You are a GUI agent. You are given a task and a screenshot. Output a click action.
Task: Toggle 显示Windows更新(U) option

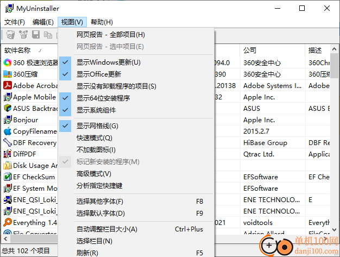(136, 62)
